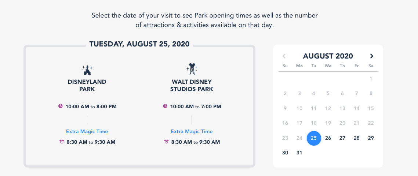The image size is (418, 176).
Task: Click the August 2020 month title
Action: coord(328,56)
